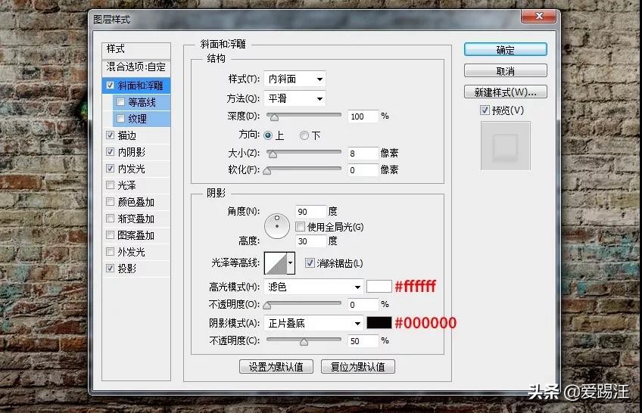642x413 pixels.
Task: Click the shadow opacity field showing 50
Action: 363,341
